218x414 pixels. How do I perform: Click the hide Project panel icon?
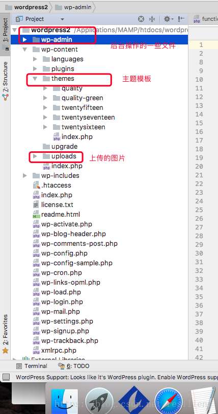[181, 19]
